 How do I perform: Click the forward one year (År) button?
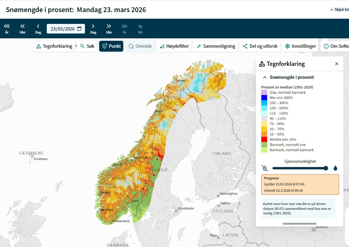pos(125,29)
